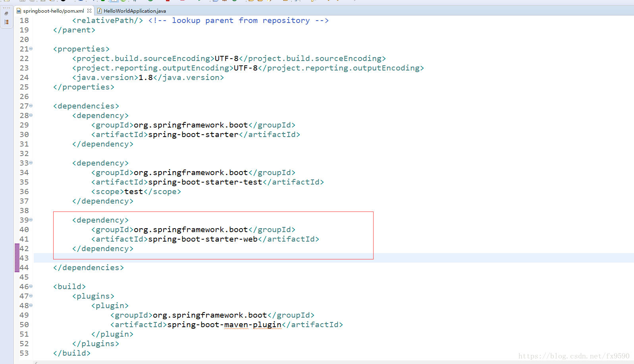This screenshot has width=634, height=364.
Task: Close the springboot-hello/pom.xml editor tab
Action: coord(89,11)
